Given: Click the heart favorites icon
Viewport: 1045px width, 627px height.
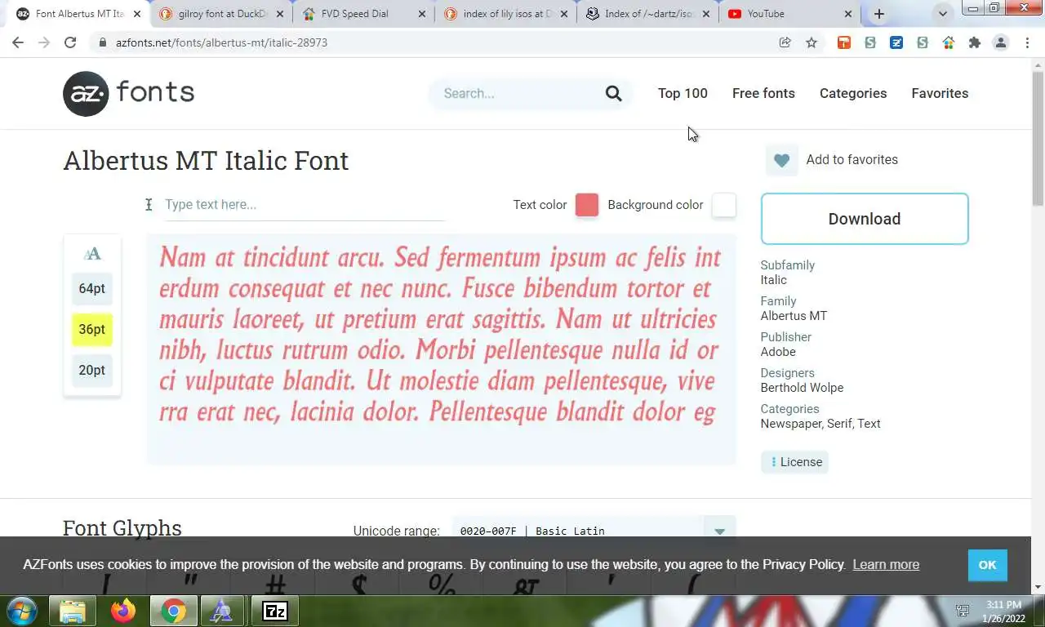Looking at the screenshot, I should pyautogui.click(x=781, y=160).
